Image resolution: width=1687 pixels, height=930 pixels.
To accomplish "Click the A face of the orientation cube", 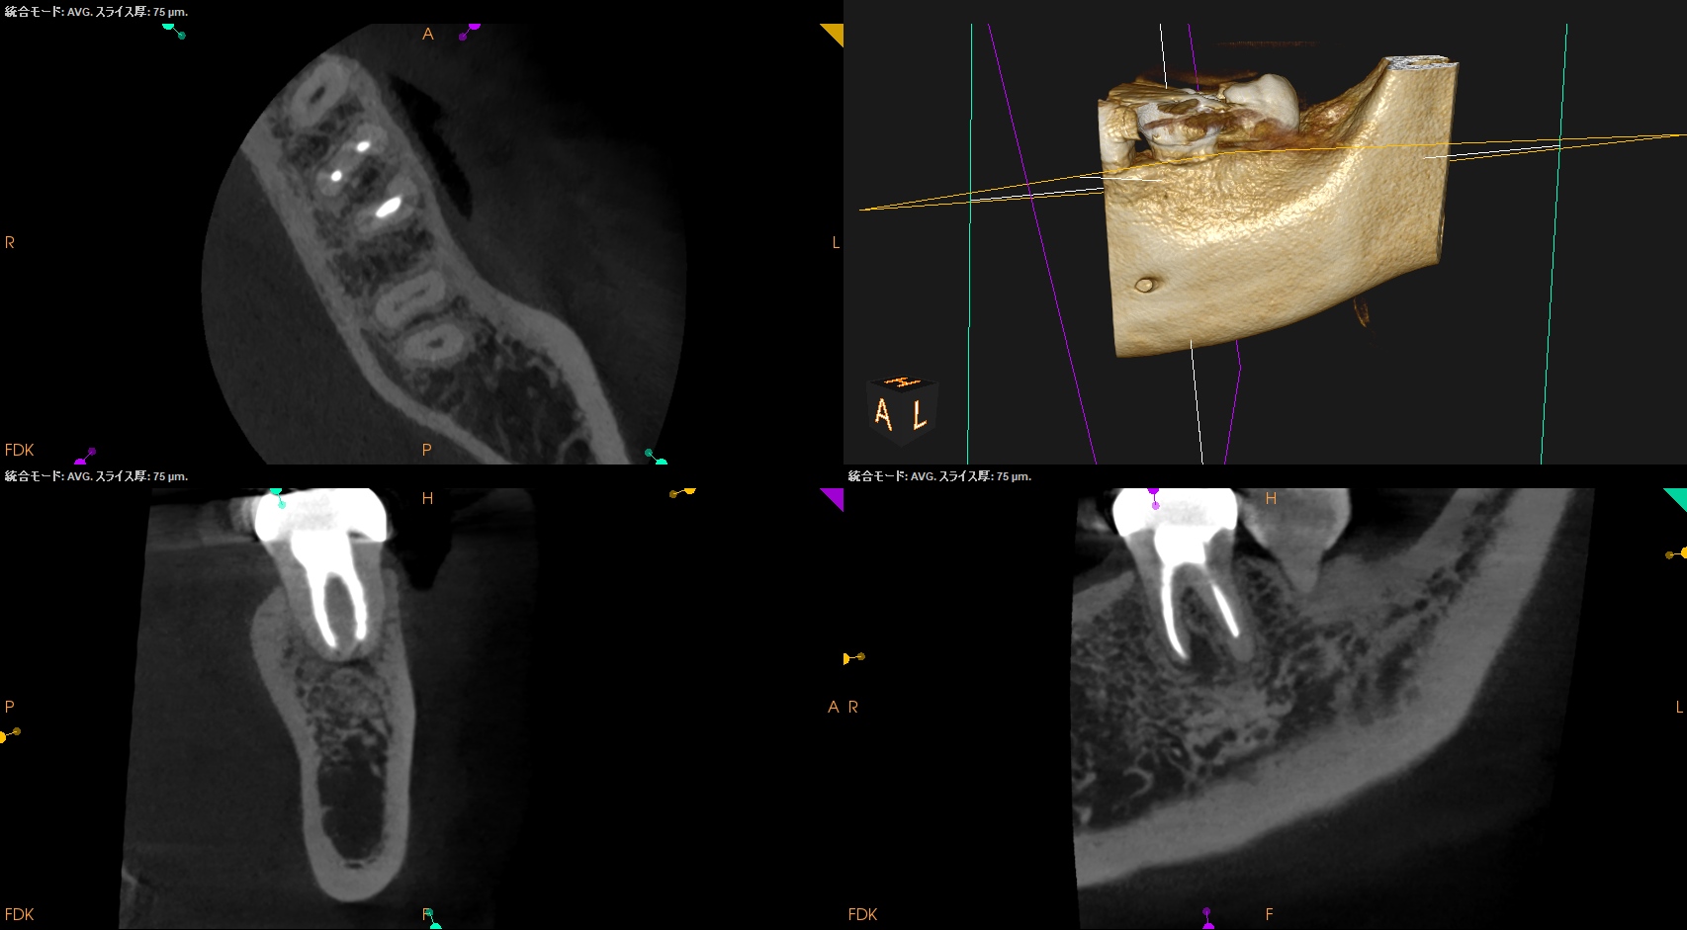I will 884,415.
